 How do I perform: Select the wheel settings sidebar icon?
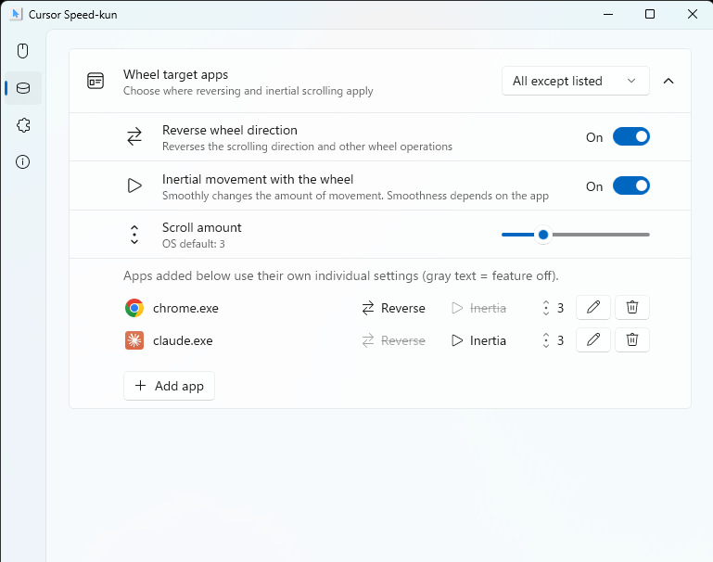(x=23, y=88)
